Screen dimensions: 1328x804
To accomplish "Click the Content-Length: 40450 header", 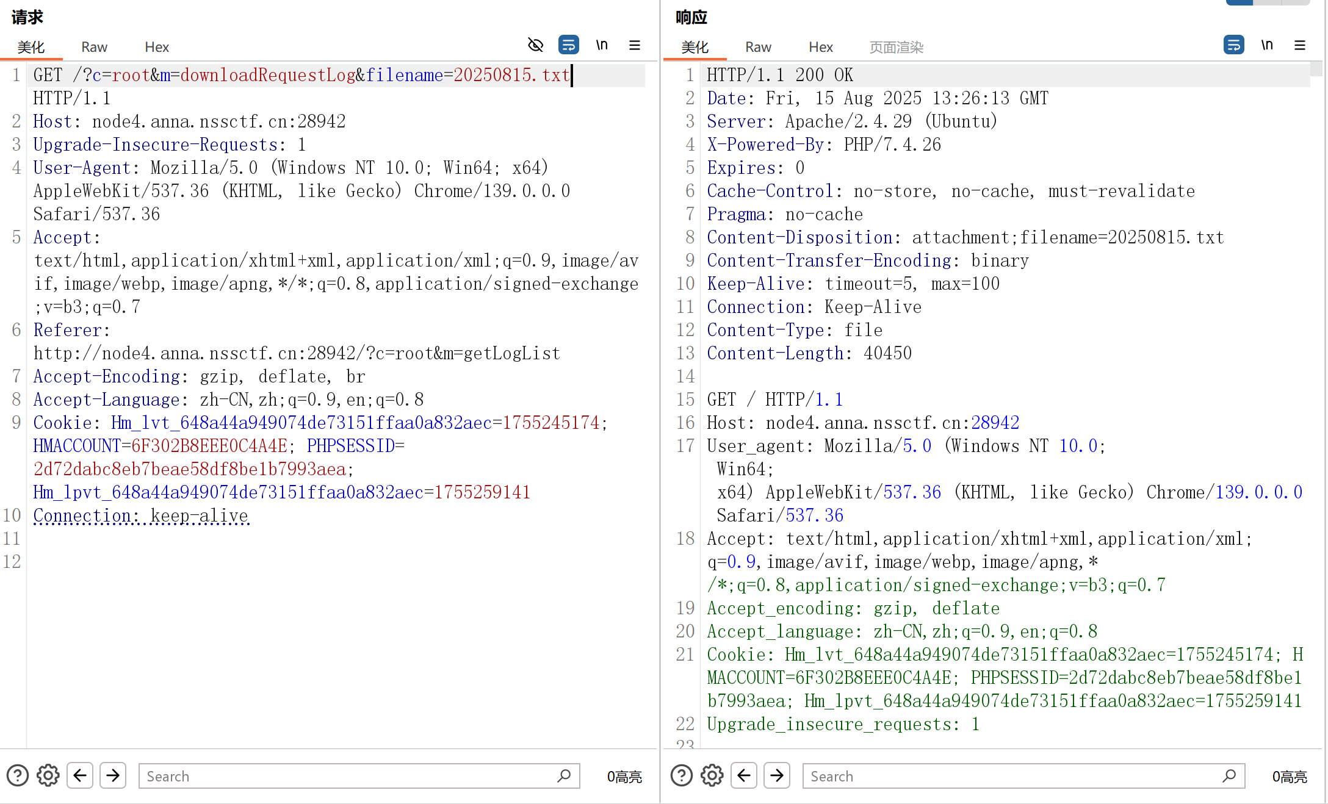I will [x=809, y=353].
